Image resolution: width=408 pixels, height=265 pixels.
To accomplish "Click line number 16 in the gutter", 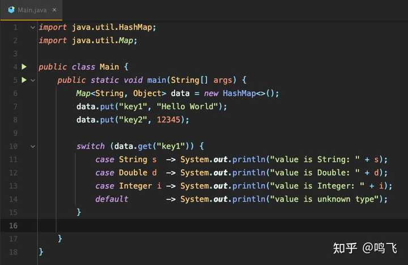I will 13,225.
